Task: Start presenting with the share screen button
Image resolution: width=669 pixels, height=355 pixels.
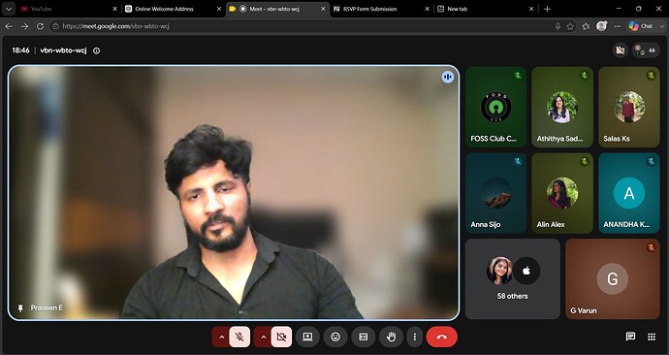Action: point(307,338)
